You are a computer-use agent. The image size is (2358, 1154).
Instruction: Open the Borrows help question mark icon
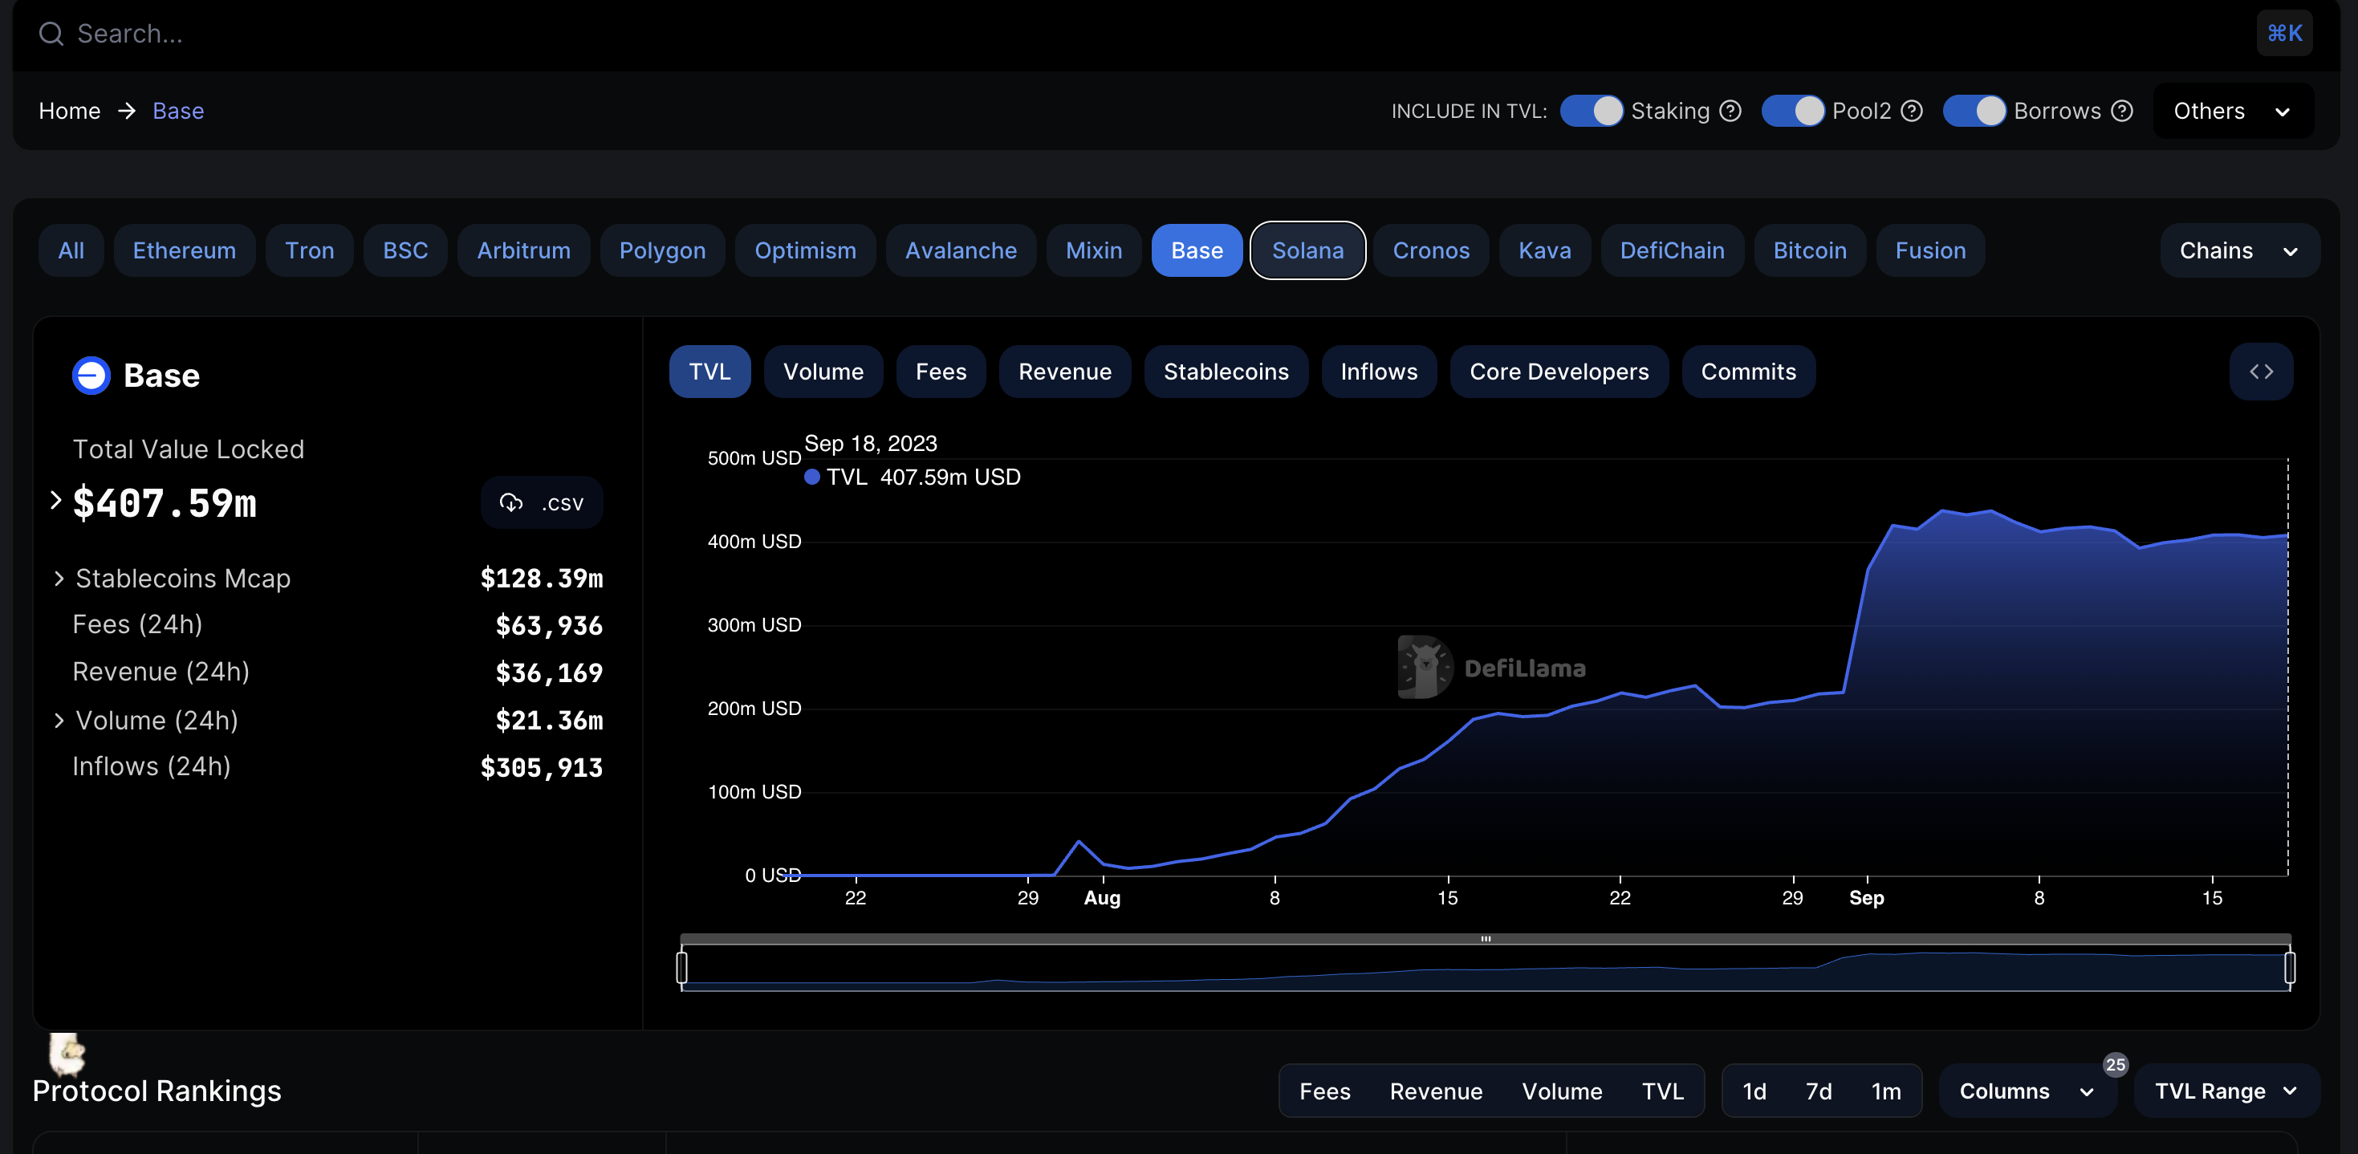click(x=2121, y=111)
